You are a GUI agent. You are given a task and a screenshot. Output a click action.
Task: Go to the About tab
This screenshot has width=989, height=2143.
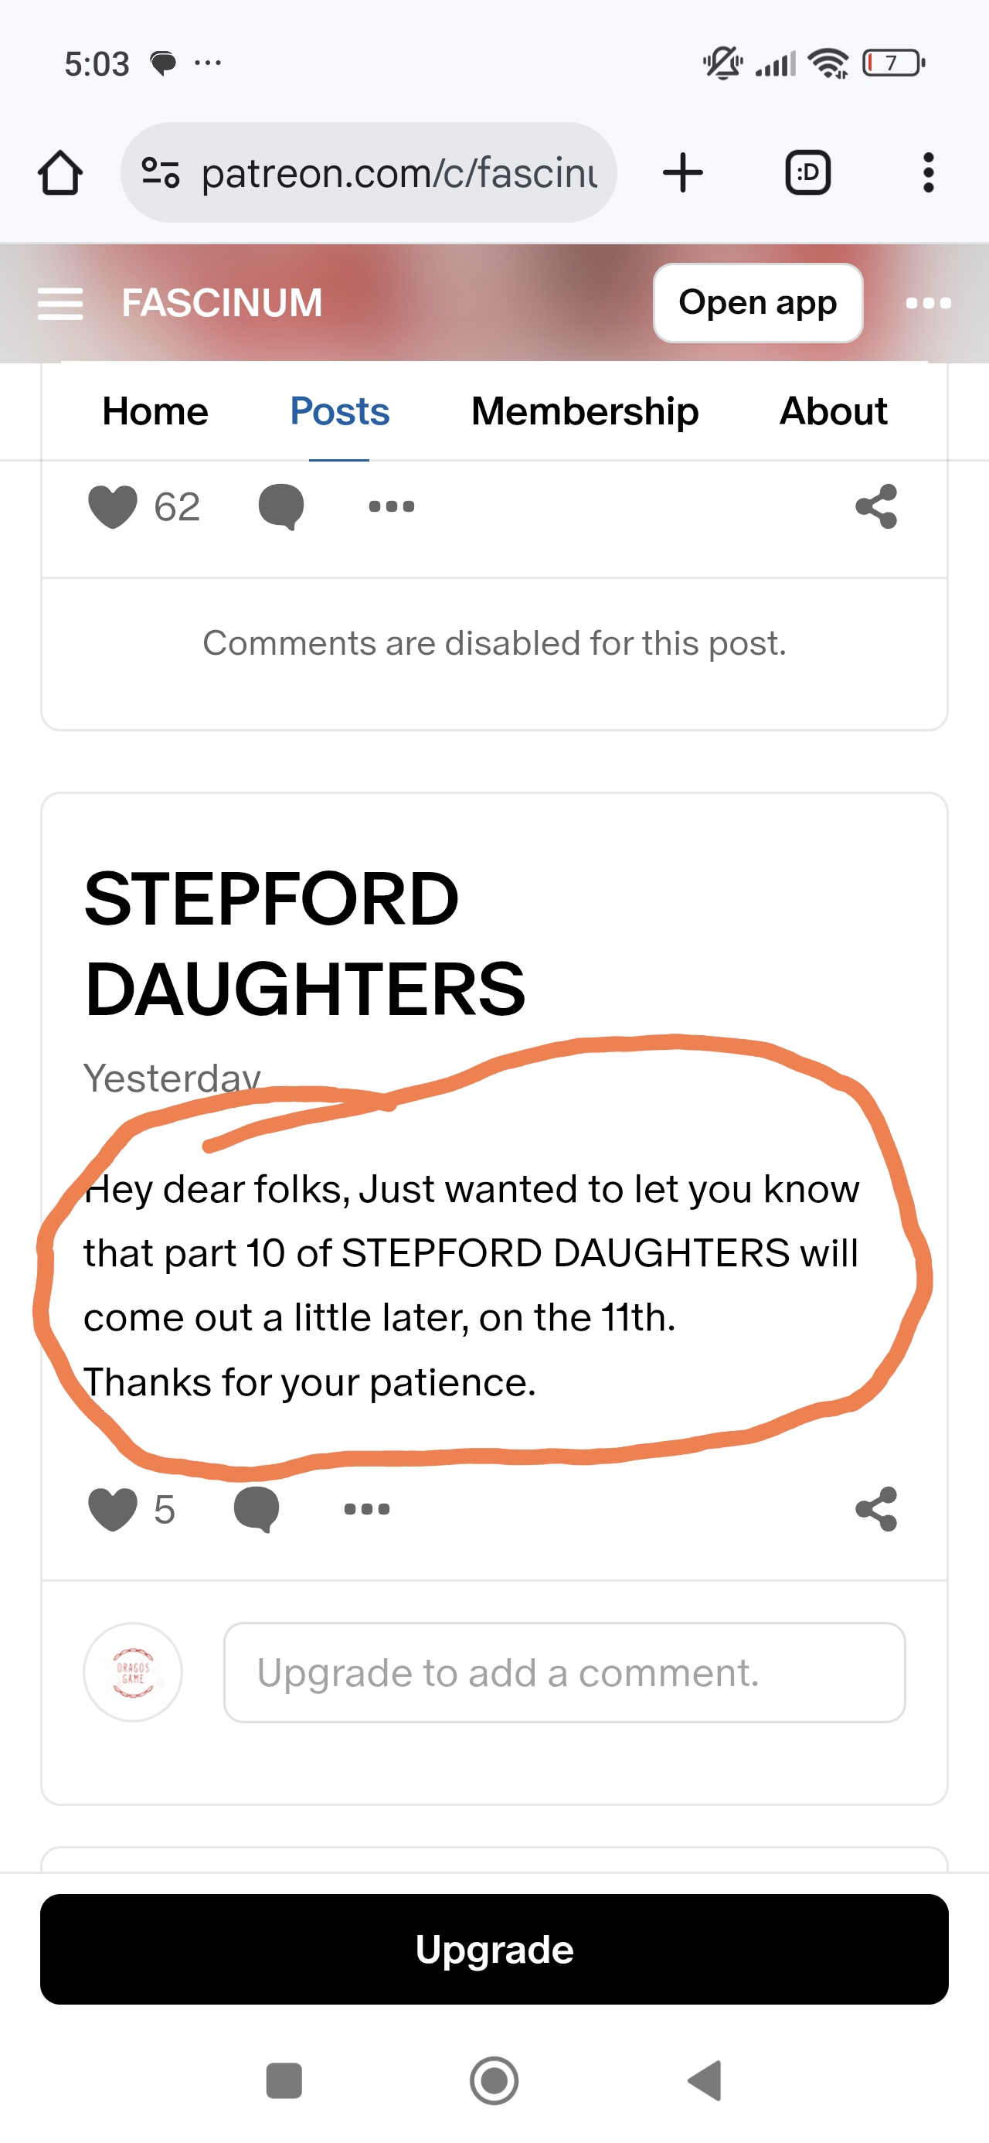(x=833, y=412)
